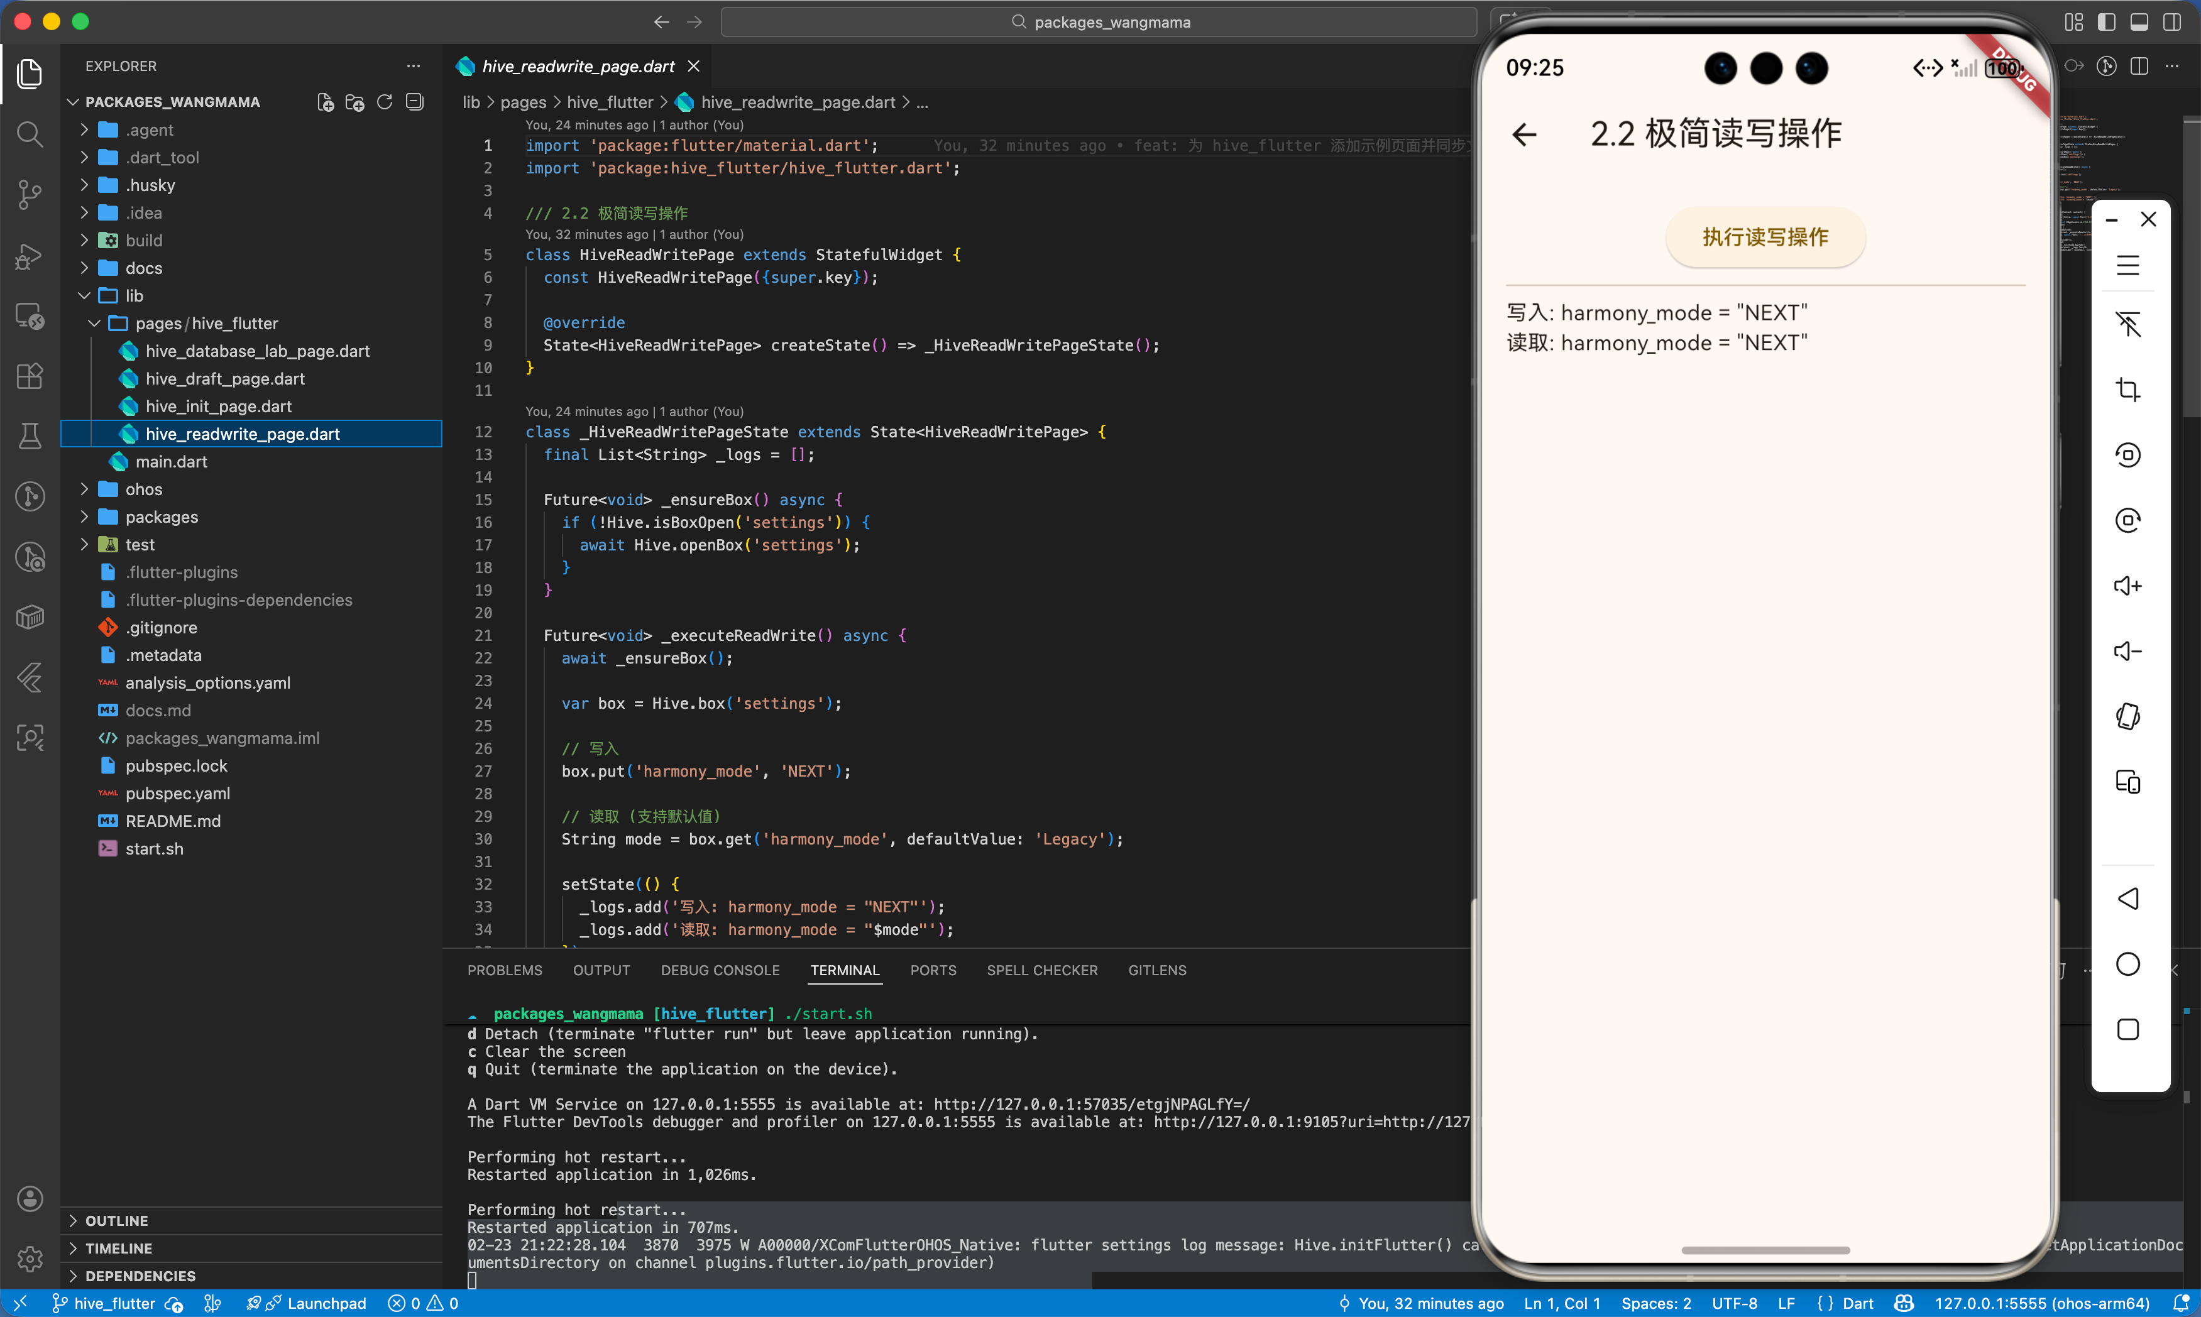Open the Search view in activity bar
2201x1317 pixels.
click(x=30, y=134)
